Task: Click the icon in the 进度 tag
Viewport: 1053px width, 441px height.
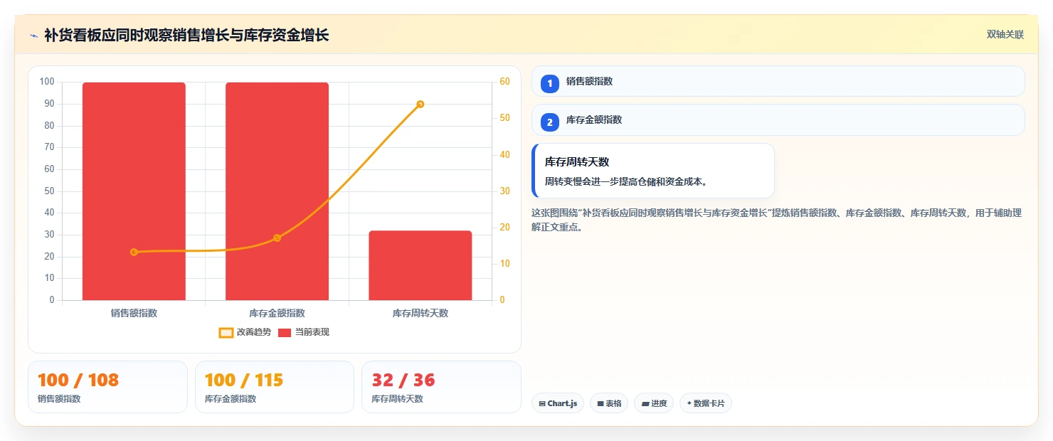Action: pyautogui.click(x=645, y=404)
